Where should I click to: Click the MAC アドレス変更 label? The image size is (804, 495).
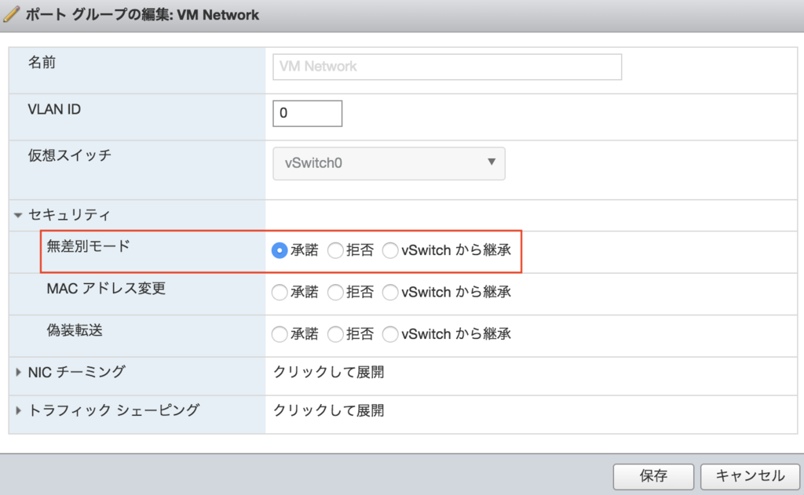click(x=106, y=289)
